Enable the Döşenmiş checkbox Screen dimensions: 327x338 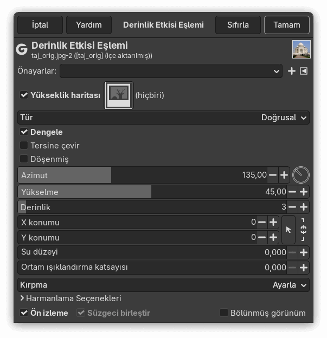[x=24, y=159]
